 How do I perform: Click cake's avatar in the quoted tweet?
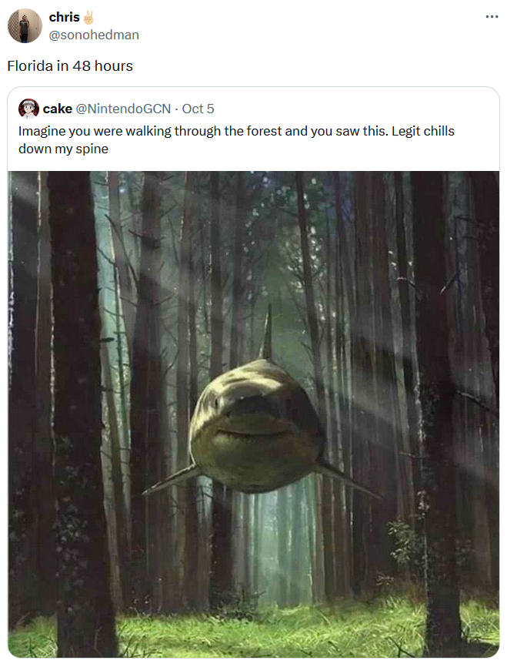(28, 108)
